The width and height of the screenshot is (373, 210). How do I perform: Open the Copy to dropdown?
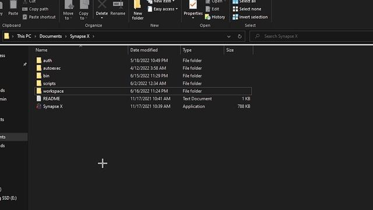83,10
